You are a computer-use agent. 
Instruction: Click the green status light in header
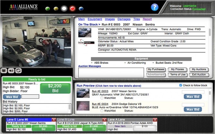48,9
